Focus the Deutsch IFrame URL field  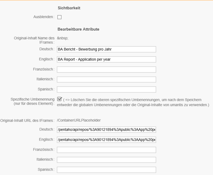pyautogui.click(x=106, y=130)
